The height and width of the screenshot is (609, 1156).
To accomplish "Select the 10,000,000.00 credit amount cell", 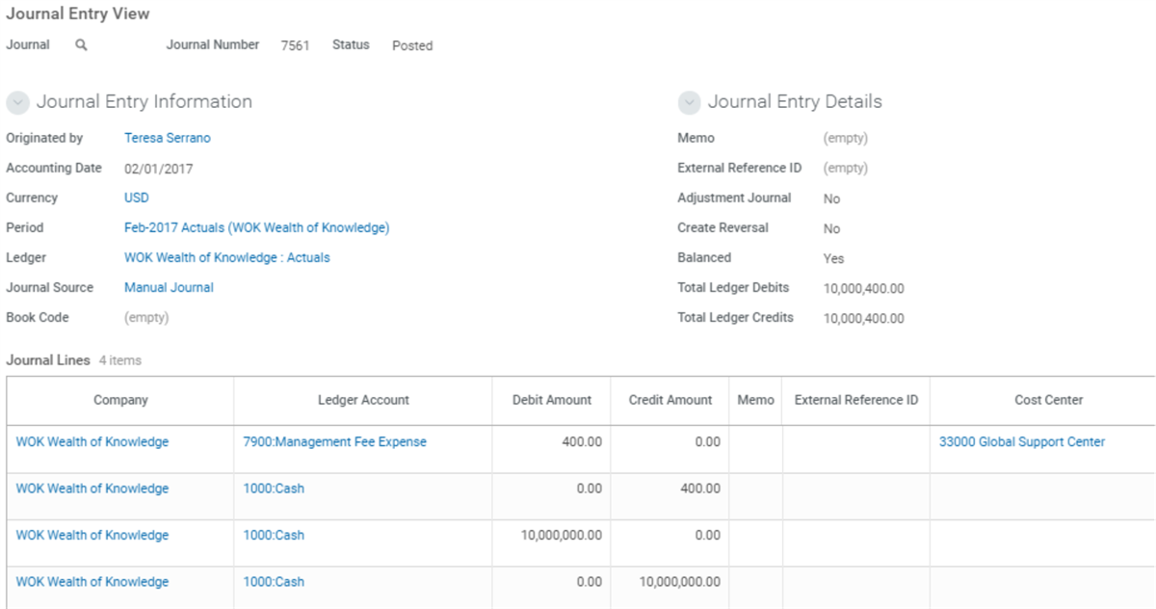I will click(670, 582).
